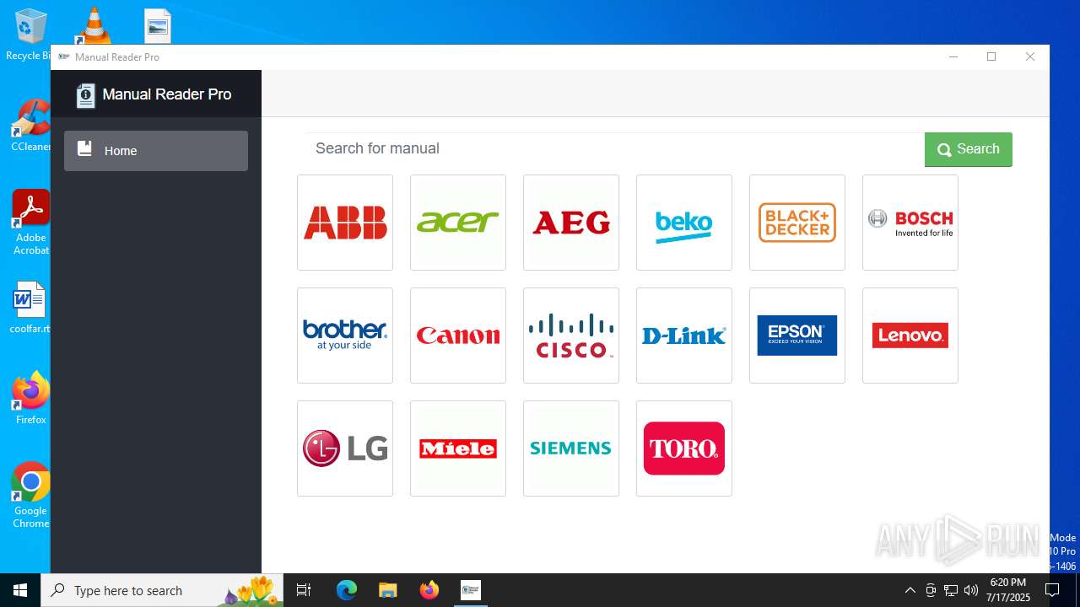Select the VLC cone desktop icon
The width and height of the screenshot is (1080, 607).
[x=94, y=25]
